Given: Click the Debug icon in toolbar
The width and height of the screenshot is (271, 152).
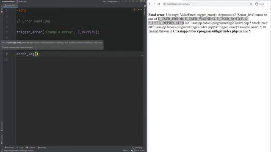Looking at the screenshot, I should (126, 1).
